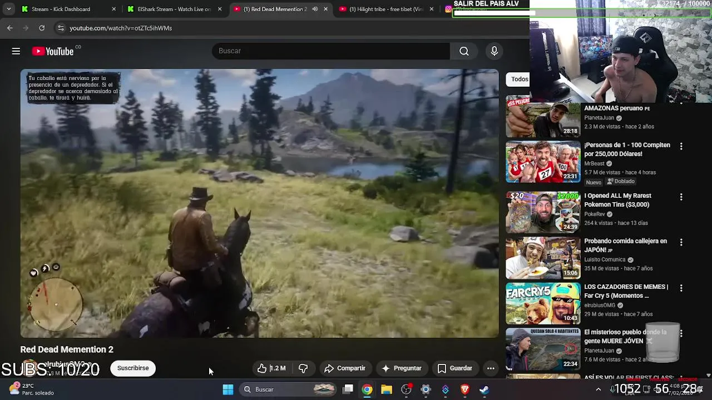Save video with Guardar button
Image resolution: width=712 pixels, height=400 pixels.
click(455, 368)
